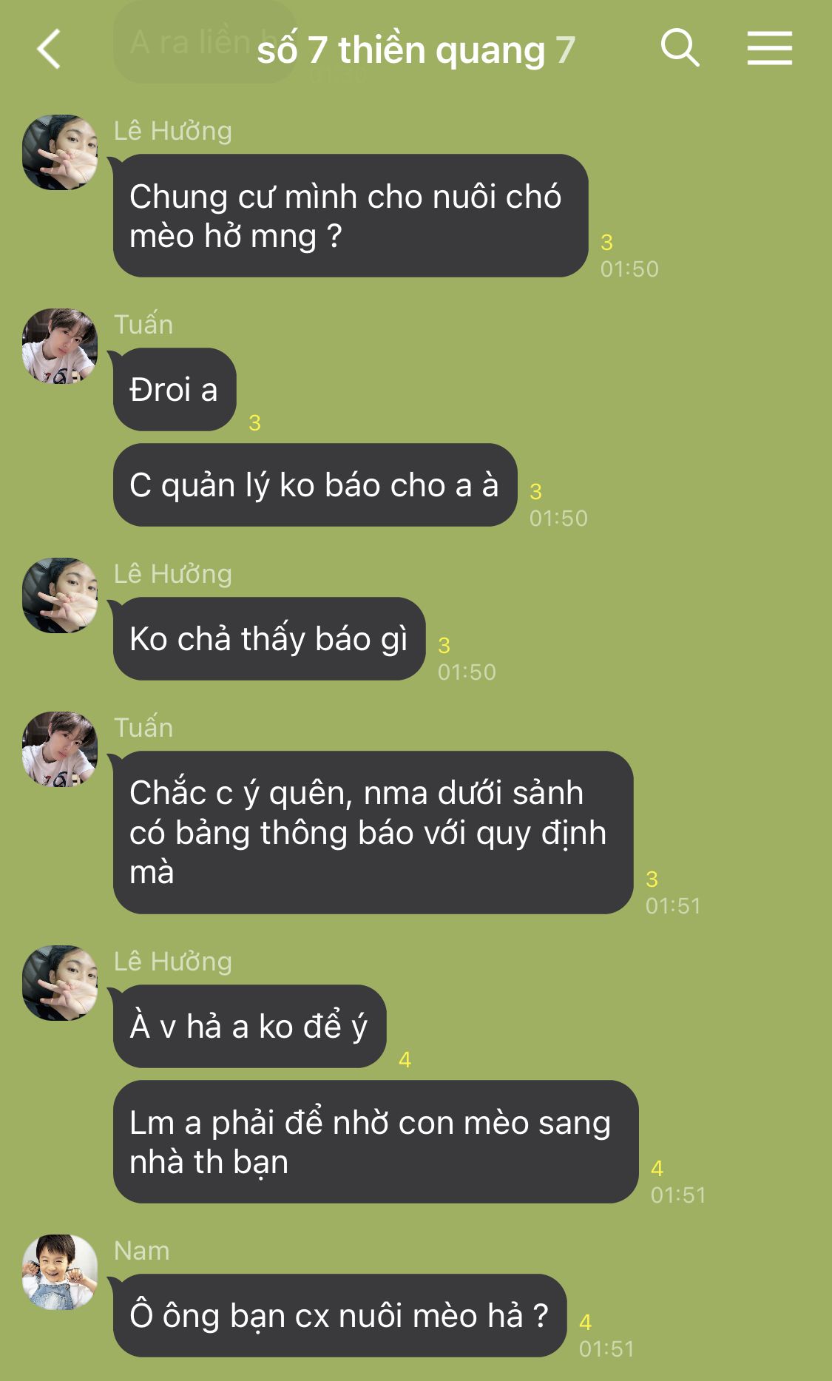
Task: Open the chat search magnifier
Action: click(680, 48)
